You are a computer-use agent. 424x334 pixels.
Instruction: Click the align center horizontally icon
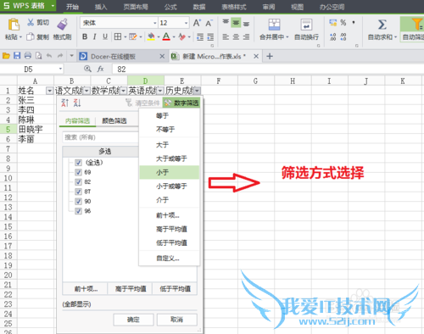pyautogui.click(x=236, y=36)
